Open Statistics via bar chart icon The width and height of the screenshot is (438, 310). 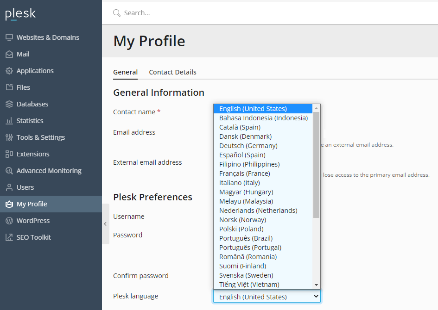click(9, 121)
